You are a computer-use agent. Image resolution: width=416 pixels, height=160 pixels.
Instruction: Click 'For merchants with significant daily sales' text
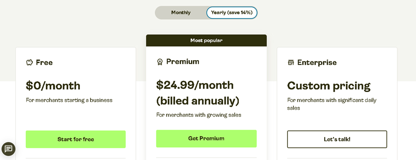point(332,104)
